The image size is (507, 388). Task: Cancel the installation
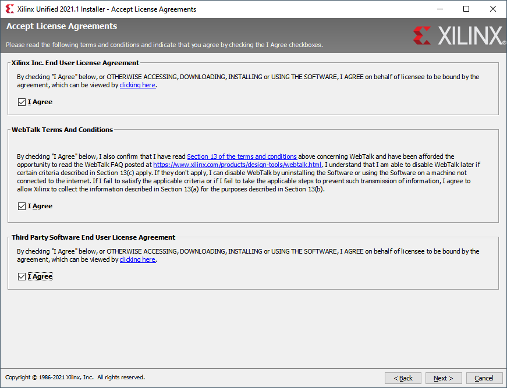pos(484,378)
